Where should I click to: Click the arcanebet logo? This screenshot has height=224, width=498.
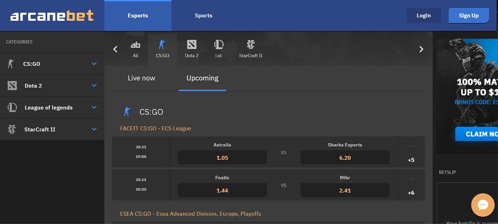52,16
